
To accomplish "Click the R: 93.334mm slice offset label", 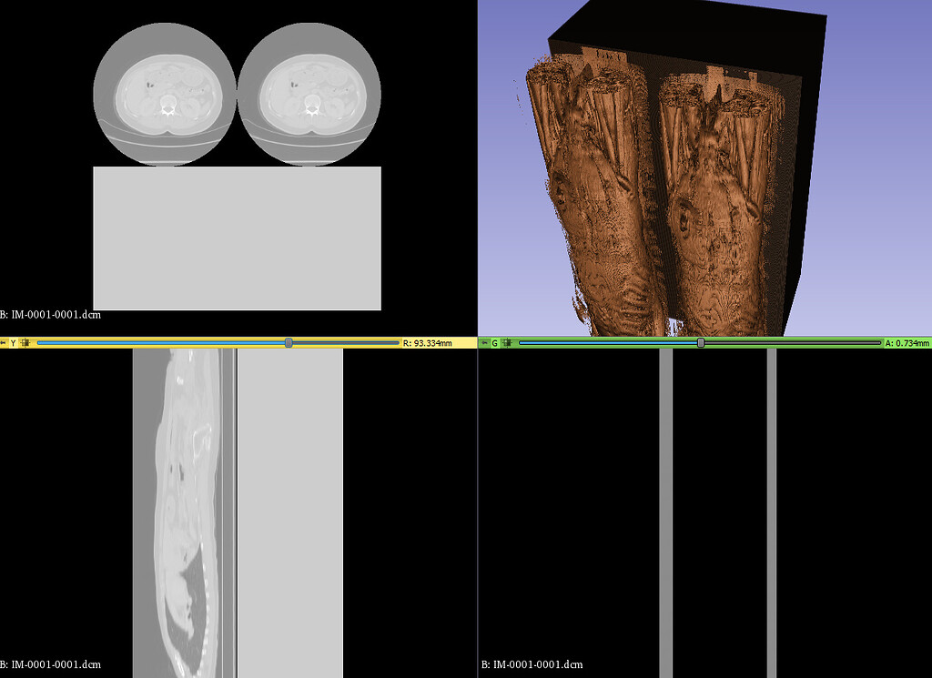I will point(429,343).
